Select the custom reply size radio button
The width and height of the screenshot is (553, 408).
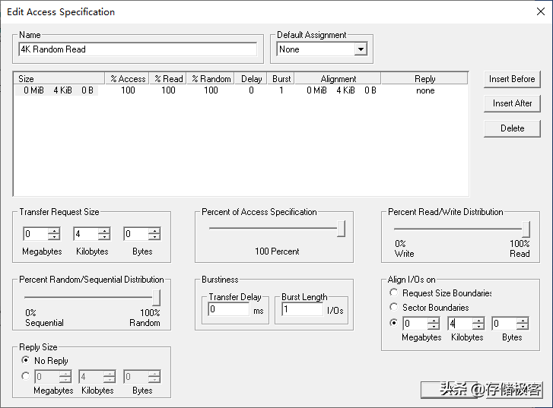tap(25, 376)
